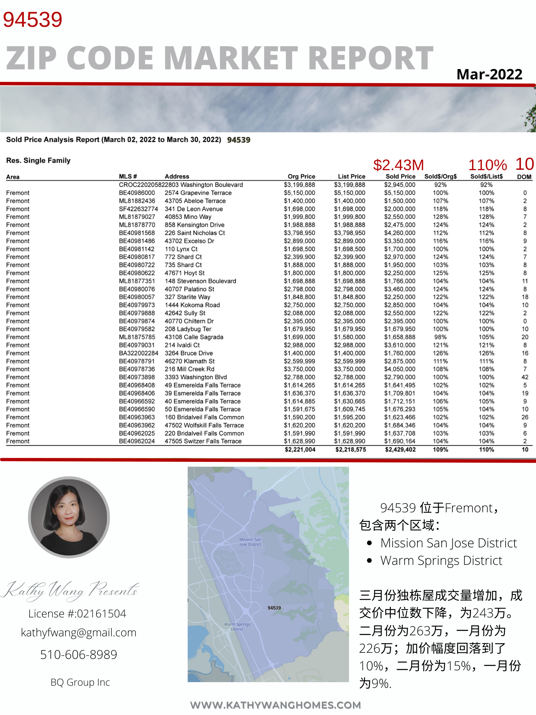
Task: Click the phone number 510-606-8989
Action: [x=79, y=654]
